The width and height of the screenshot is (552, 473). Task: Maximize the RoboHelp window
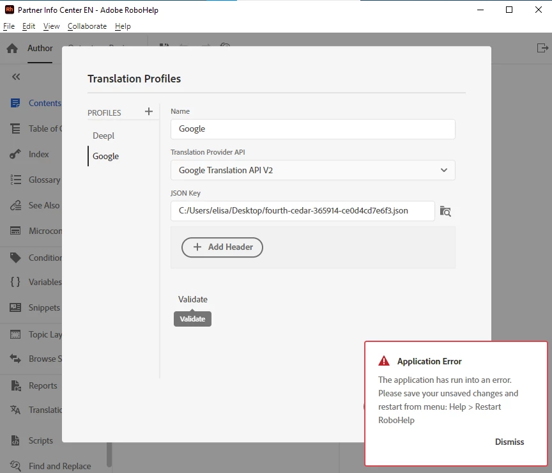coord(509,10)
